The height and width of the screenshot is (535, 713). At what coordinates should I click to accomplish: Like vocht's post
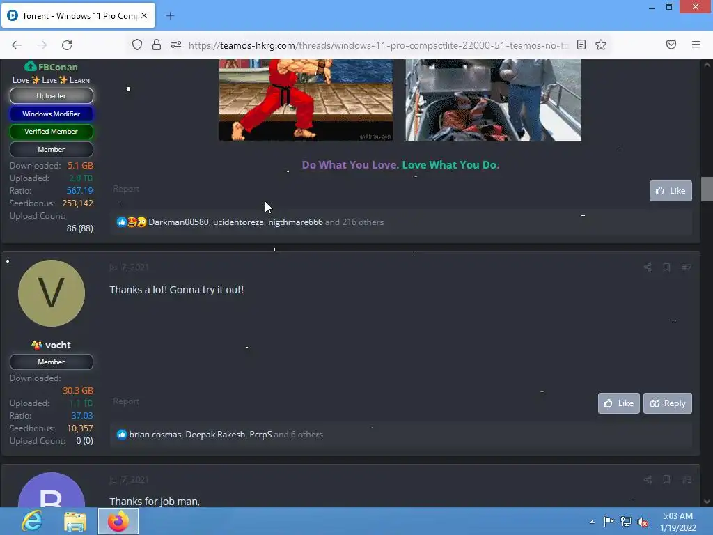pos(619,403)
